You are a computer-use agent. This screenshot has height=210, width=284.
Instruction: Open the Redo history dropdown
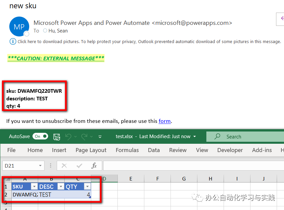(x=92, y=136)
